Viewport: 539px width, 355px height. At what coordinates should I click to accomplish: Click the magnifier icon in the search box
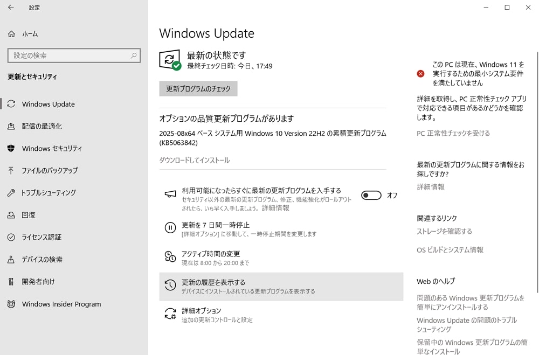(x=134, y=55)
